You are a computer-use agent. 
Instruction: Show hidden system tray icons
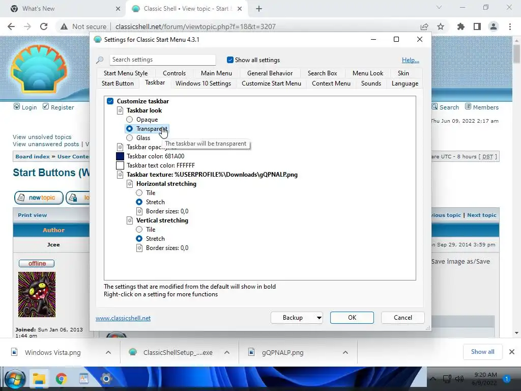(x=433, y=379)
